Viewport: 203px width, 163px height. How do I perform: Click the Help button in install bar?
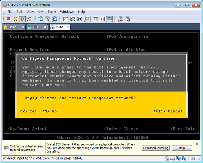[x=182, y=148]
